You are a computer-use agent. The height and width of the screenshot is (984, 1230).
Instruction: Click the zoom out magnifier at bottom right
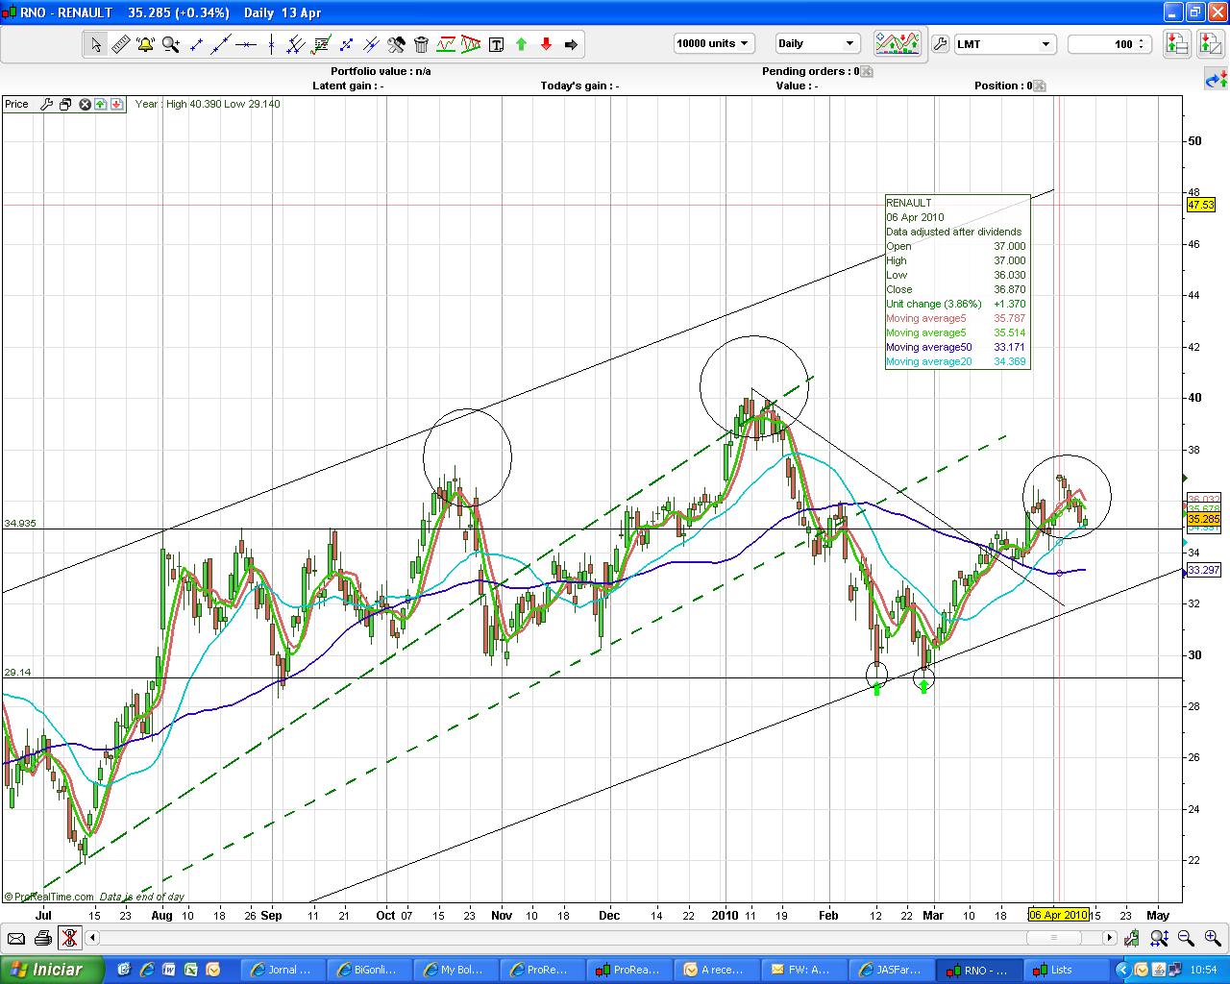(1186, 938)
